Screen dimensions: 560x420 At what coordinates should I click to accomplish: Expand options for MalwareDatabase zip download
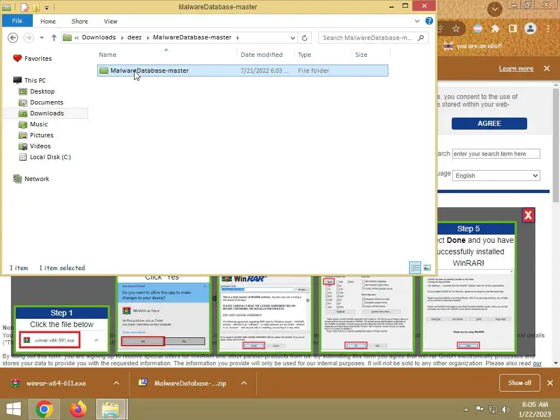[x=244, y=383]
